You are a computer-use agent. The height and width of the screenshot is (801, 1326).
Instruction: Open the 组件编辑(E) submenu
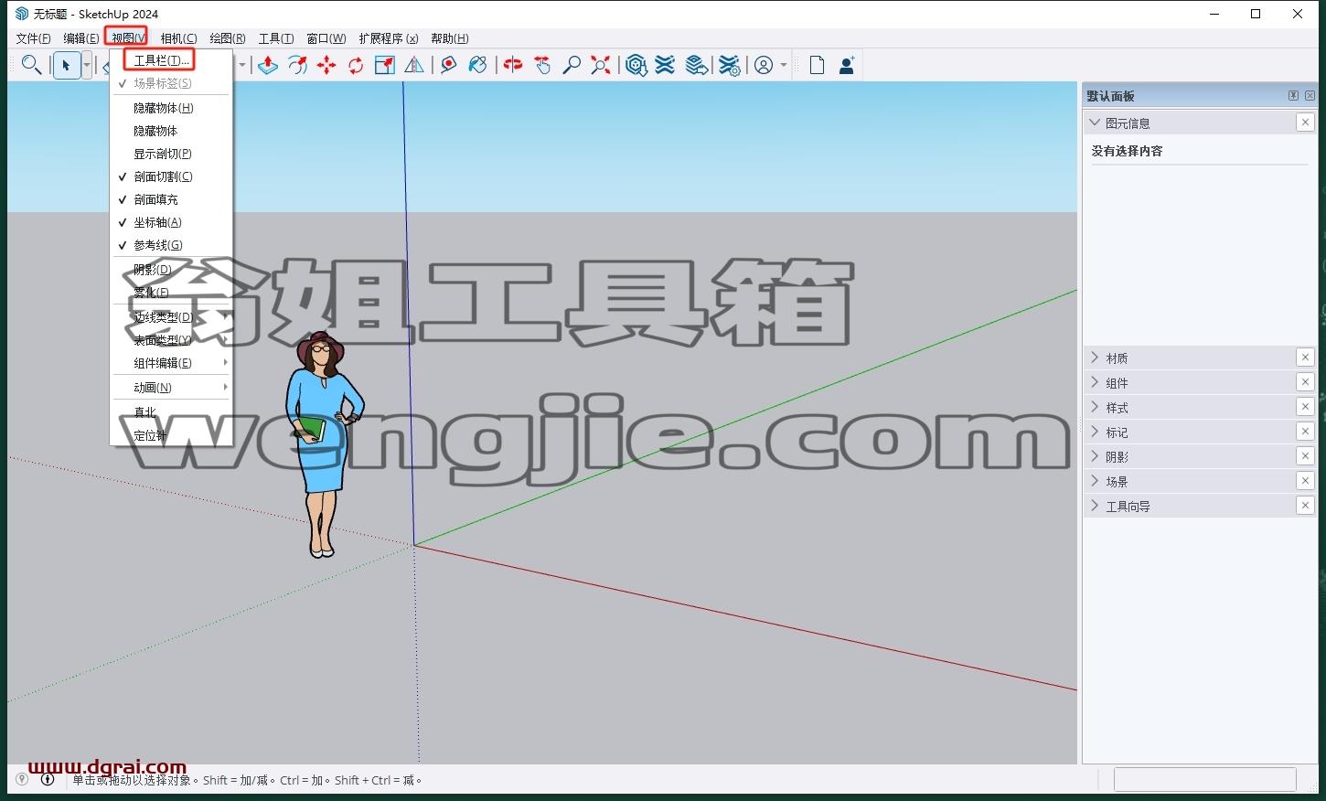tap(171, 363)
